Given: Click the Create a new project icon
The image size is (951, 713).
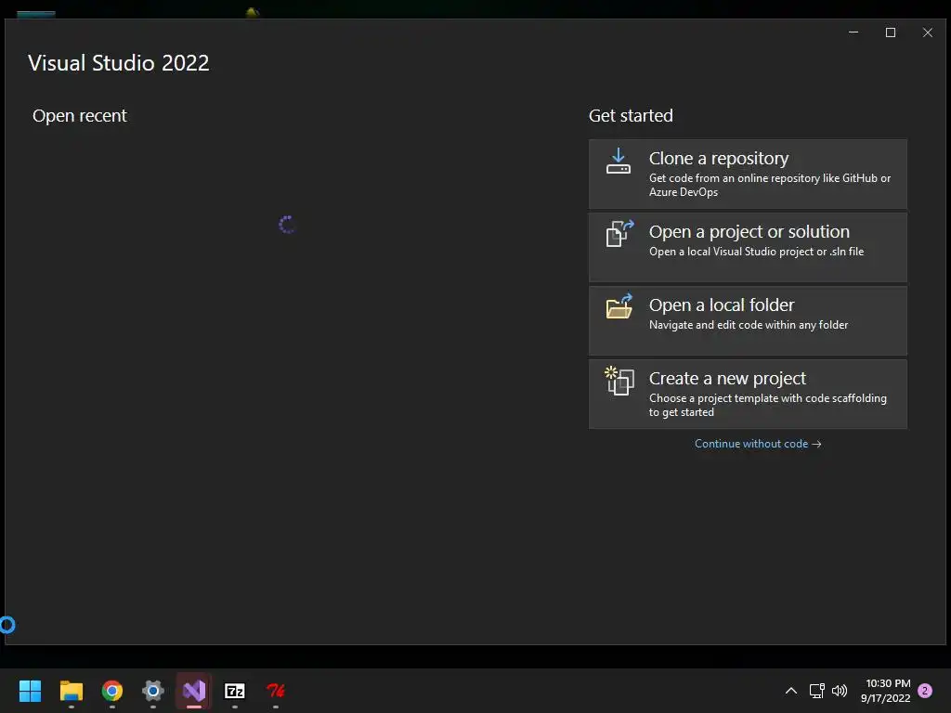Looking at the screenshot, I should pyautogui.click(x=619, y=381).
